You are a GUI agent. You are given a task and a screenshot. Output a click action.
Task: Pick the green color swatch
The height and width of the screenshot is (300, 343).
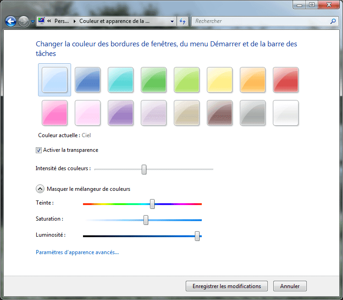coord(154,80)
